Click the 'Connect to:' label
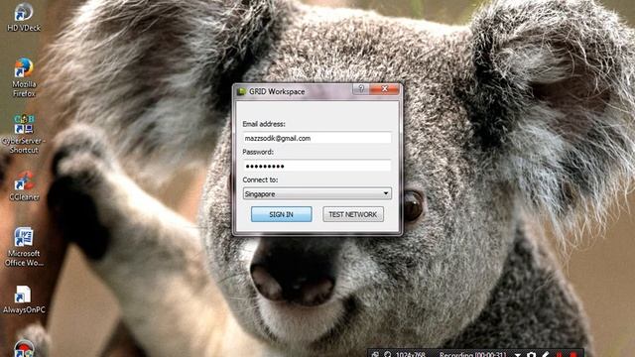 tap(260, 179)
